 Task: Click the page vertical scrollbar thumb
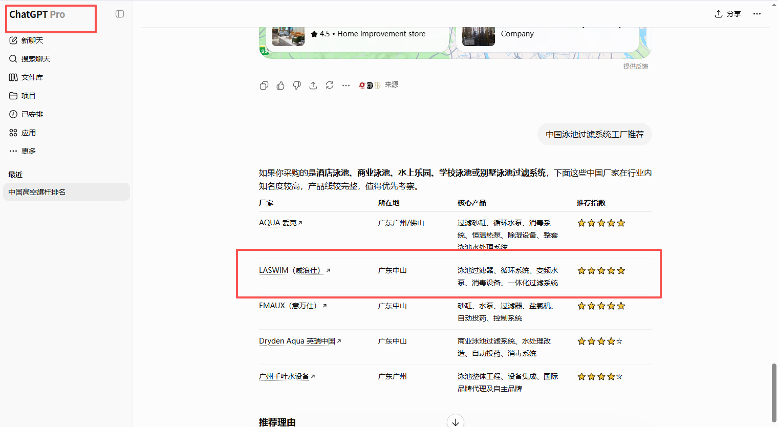774,393
